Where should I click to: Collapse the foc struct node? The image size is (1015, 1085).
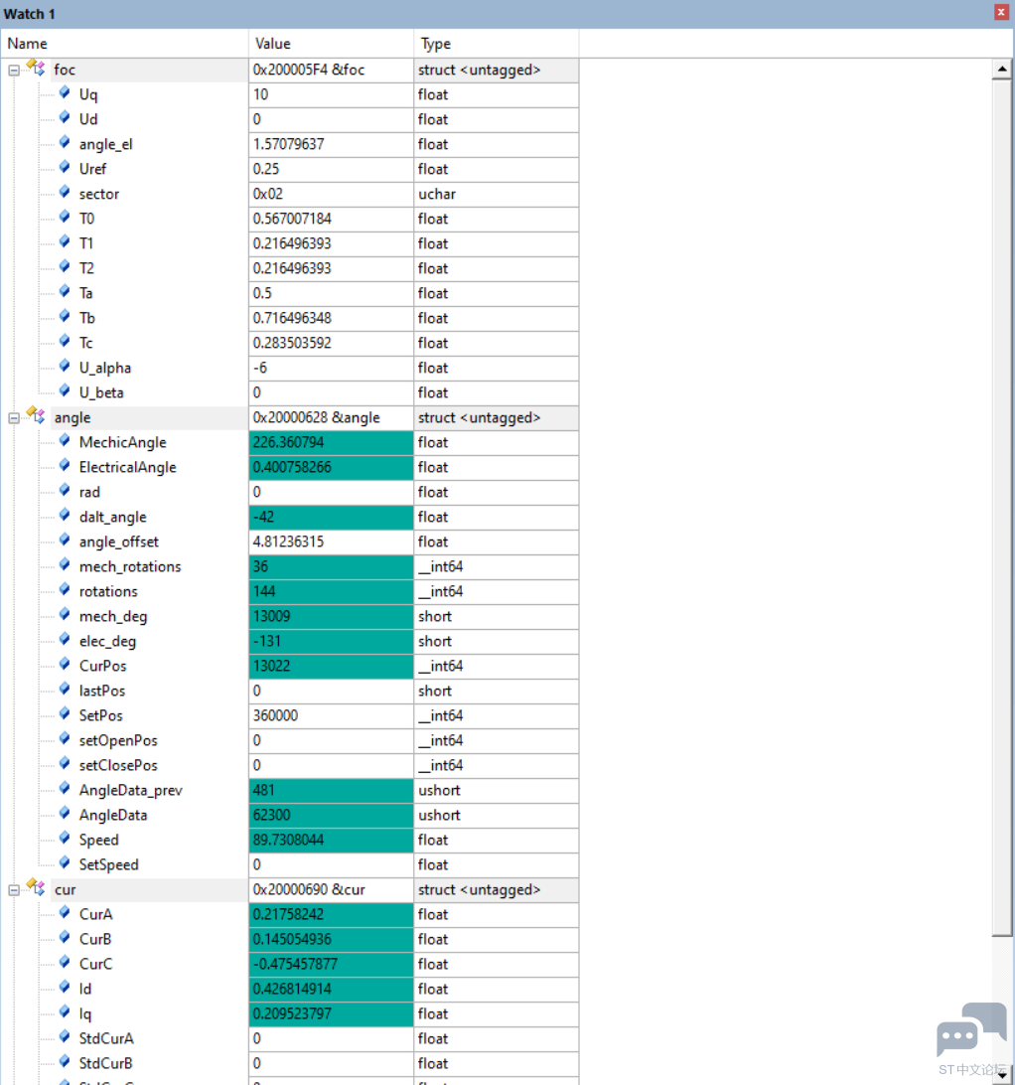(x=14, y=70)
